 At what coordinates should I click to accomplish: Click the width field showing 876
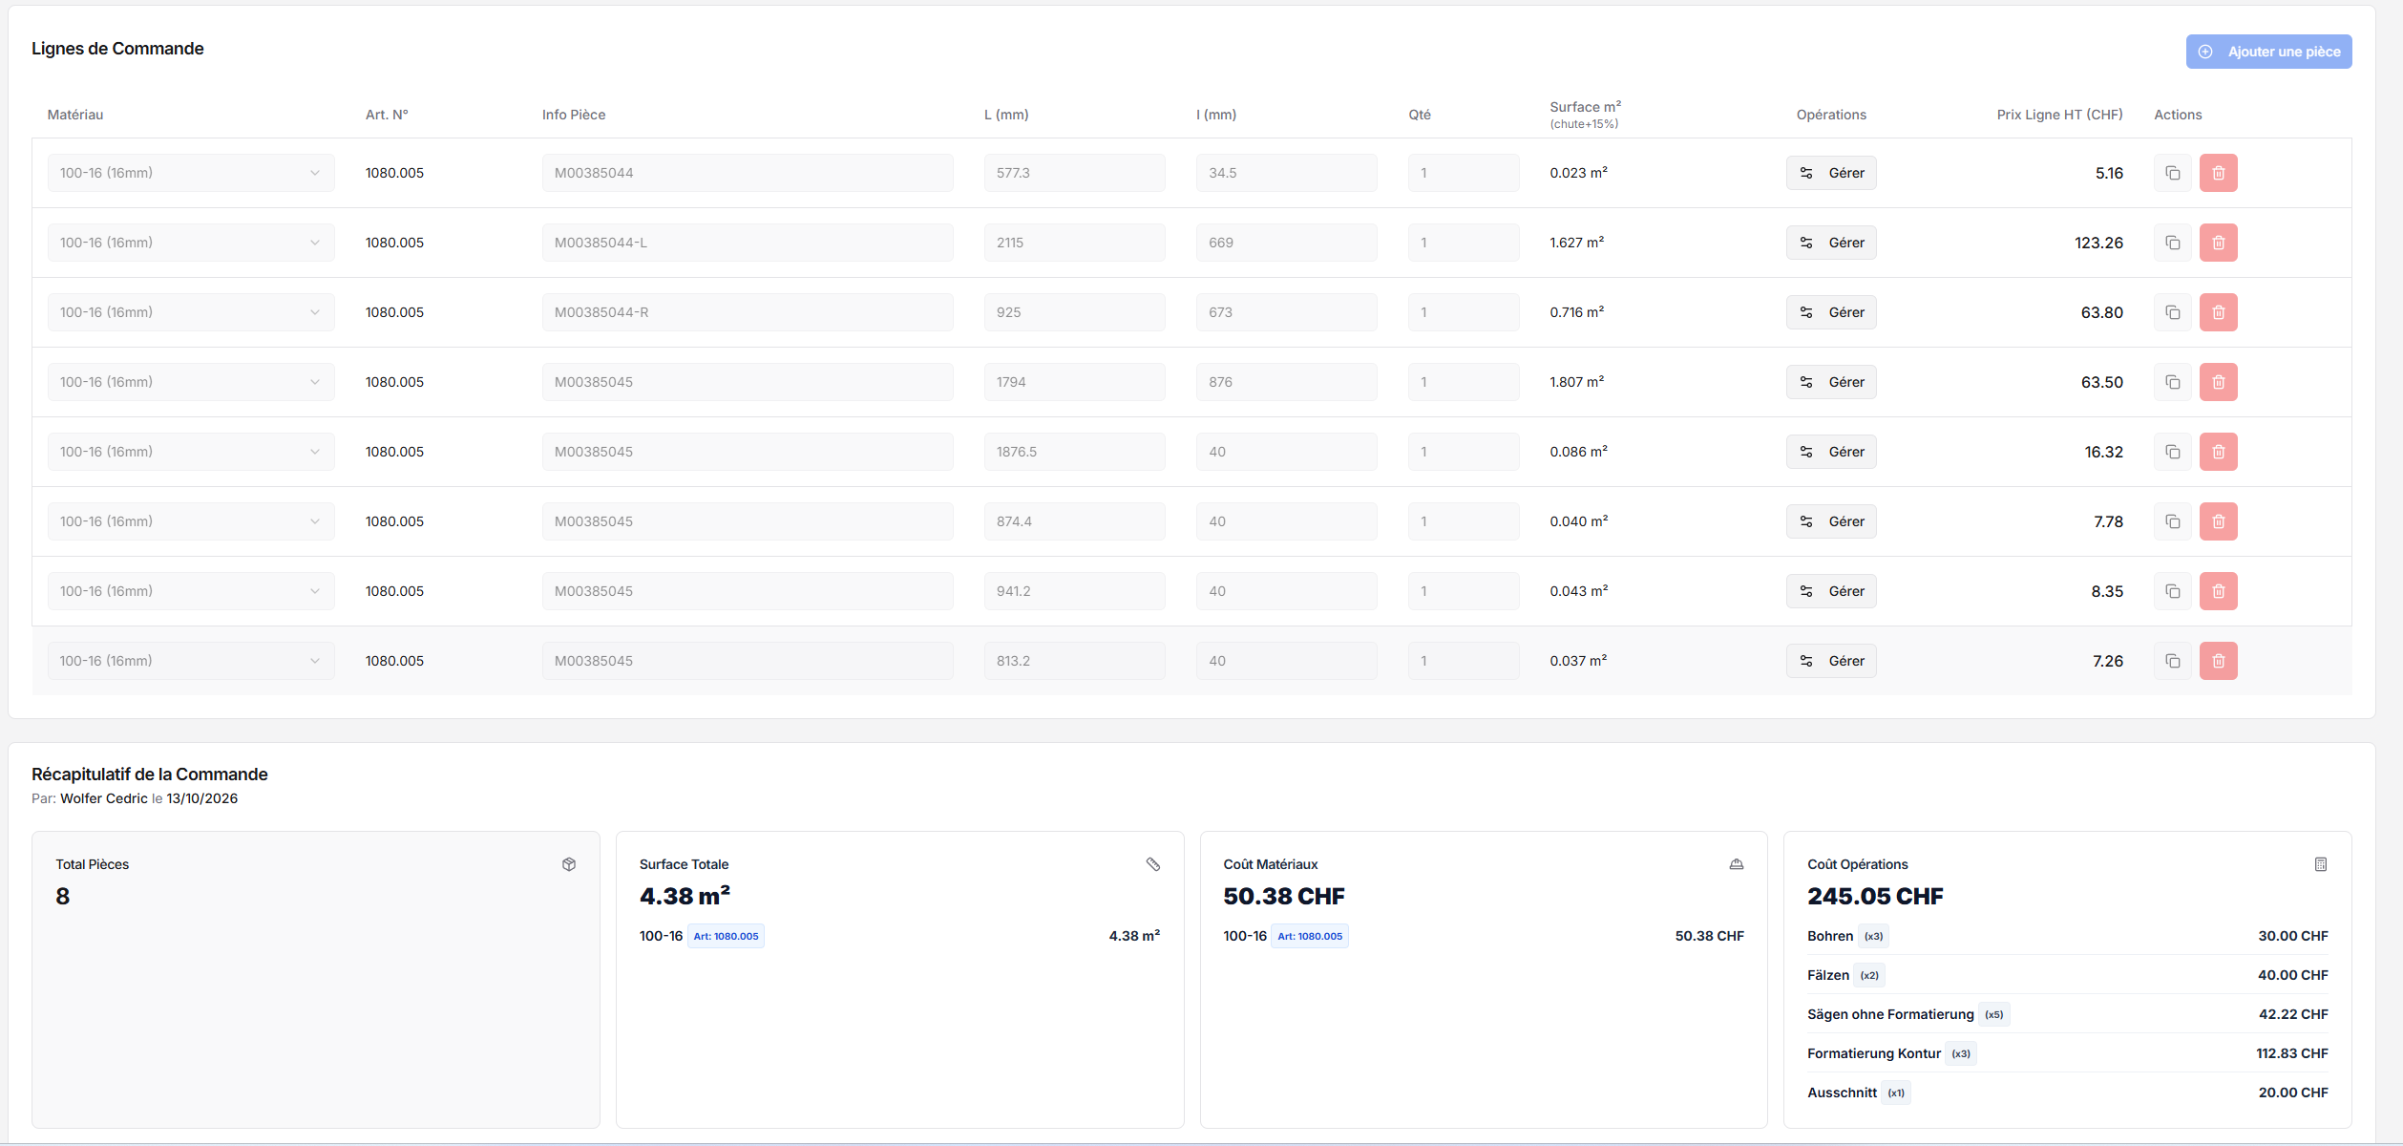1286,382
